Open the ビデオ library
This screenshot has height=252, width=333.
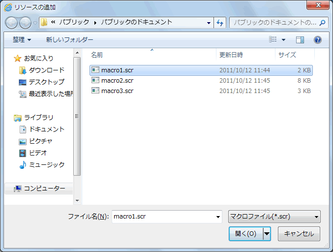click(38, 153)
